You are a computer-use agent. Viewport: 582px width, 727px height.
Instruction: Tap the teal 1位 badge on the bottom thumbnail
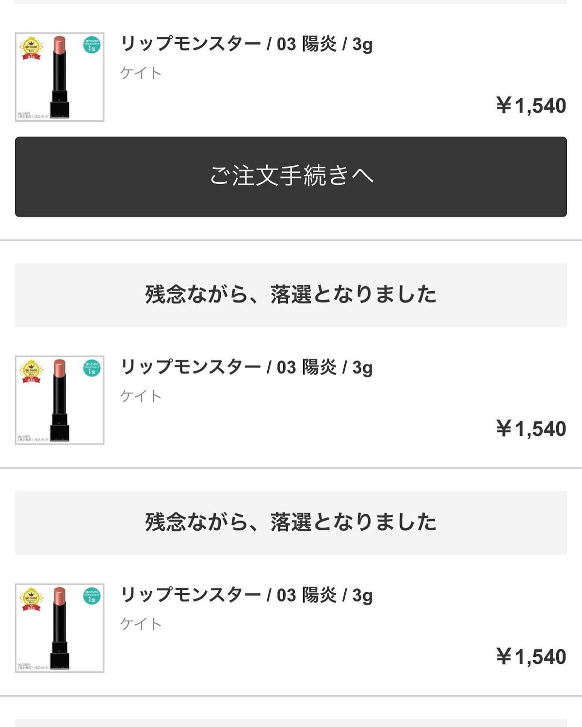tap(92, 596)
